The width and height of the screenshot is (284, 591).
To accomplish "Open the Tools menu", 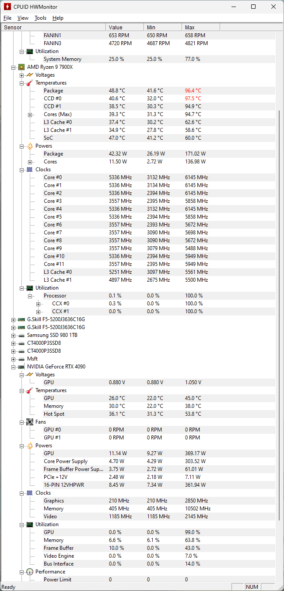I will coord(40,18).
